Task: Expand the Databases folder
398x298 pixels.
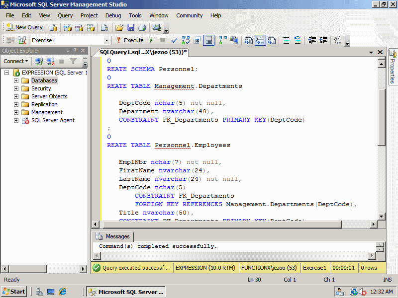Action: click(x=16, y=80)
